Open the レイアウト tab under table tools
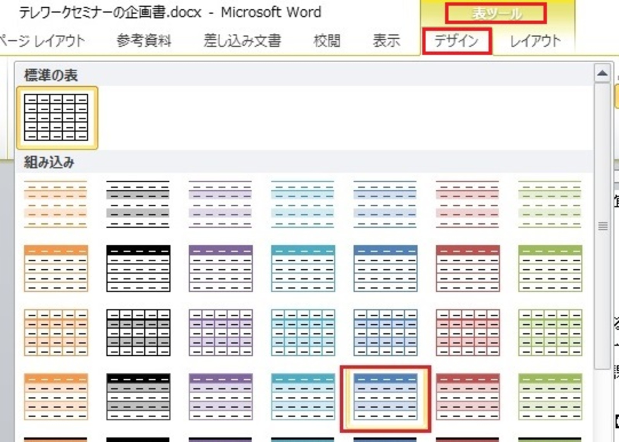Image resolution: width=619 pixels, height=442 pixels. (535, 41)
